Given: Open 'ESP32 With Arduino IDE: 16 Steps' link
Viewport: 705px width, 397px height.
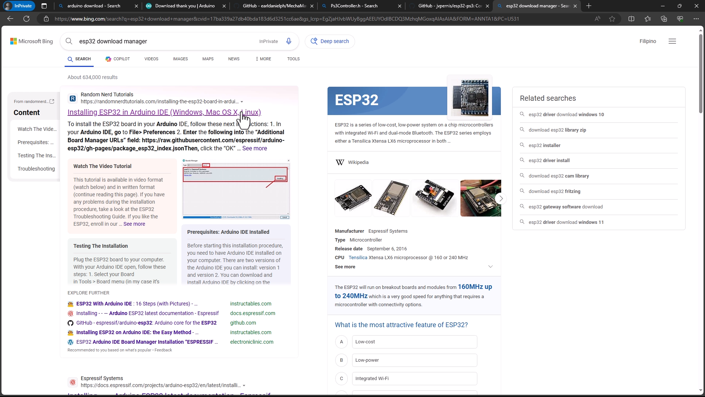Looking at the screenshot, I should (137, 304).
